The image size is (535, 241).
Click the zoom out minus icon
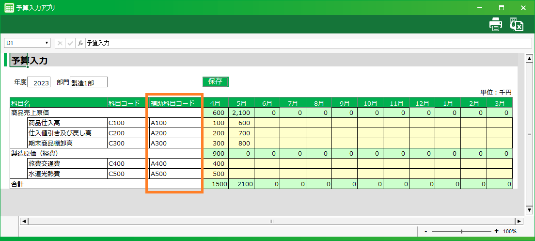click(x=425, y=232)
